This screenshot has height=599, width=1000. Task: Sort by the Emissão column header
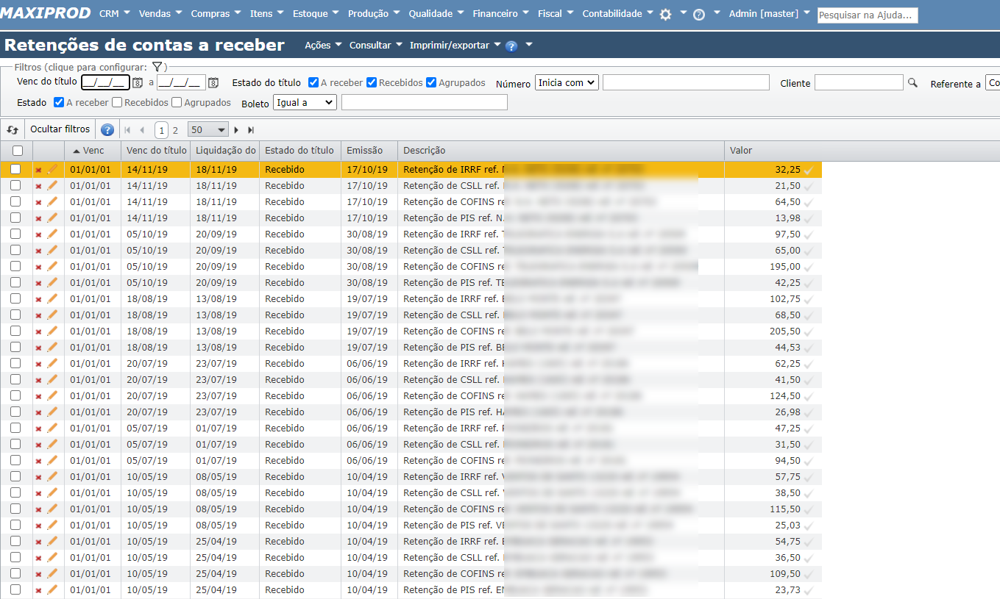click(x=369, y=151)
